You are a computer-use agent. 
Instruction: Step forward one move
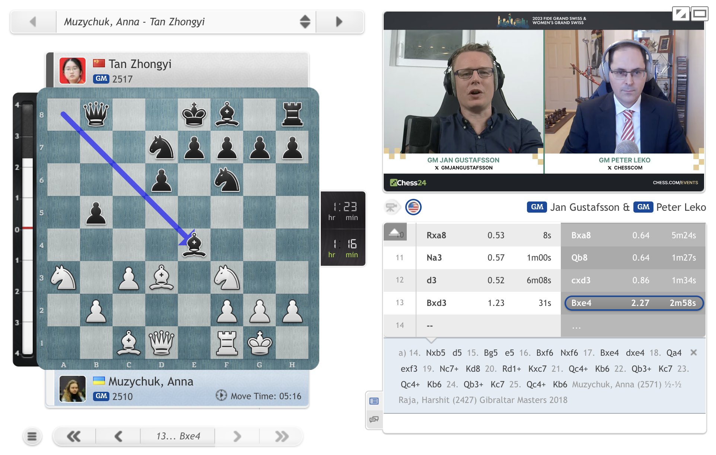pyautogui.click(x=237, y=436)
